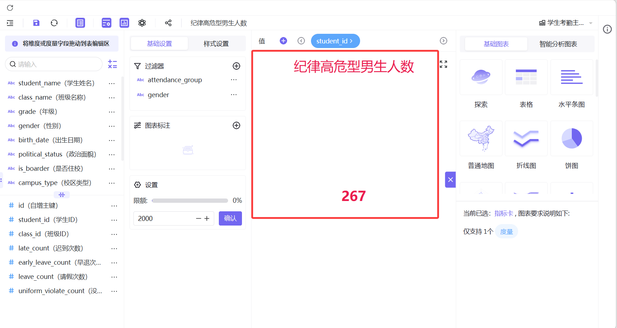Close the chart type side panel

coord(450,180)
